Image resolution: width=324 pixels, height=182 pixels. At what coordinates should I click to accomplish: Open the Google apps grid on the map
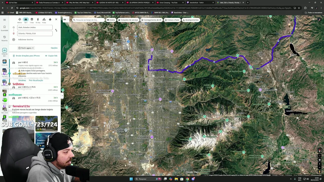tap(313, 19)
